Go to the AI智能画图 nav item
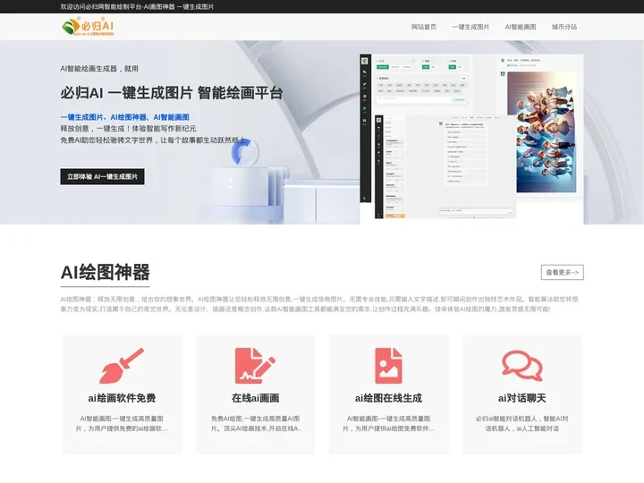The width and height of the screenshot is (644, 483). point(521,27)
